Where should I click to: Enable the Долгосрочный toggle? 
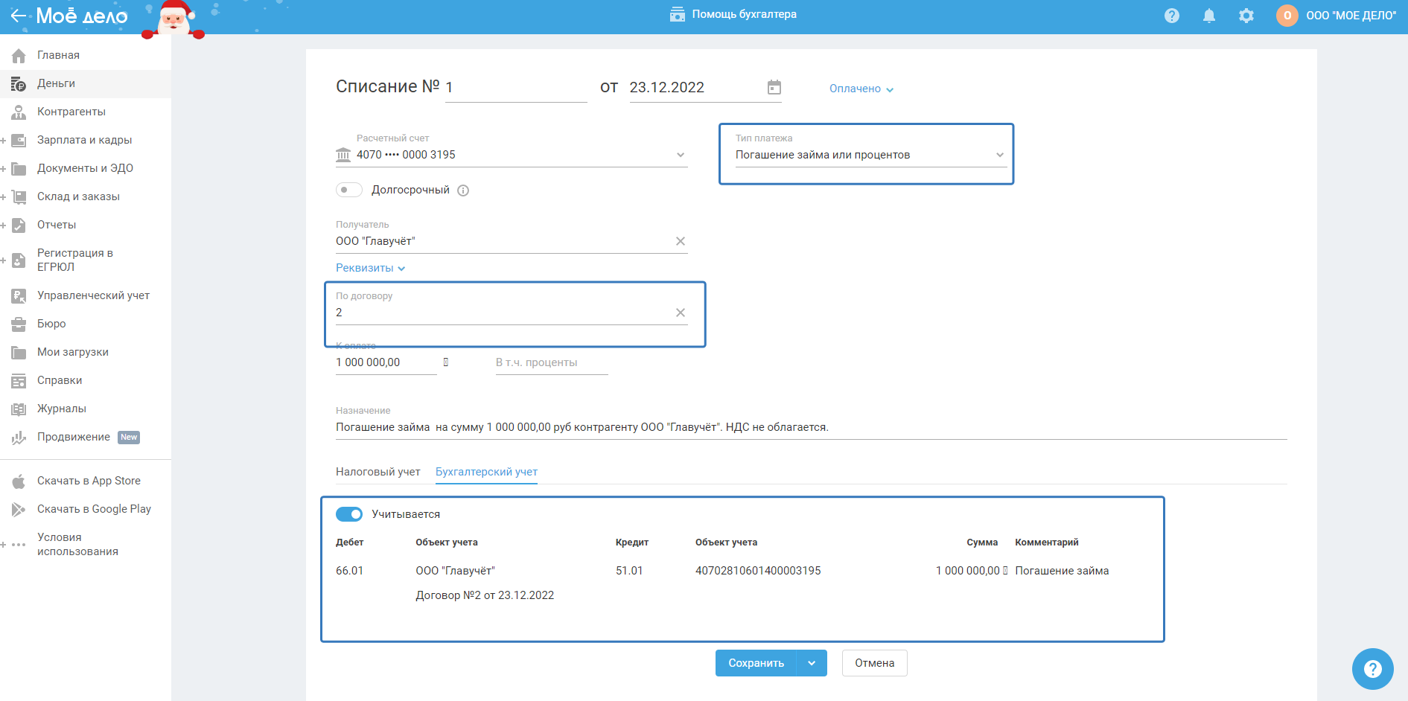coord(348,190)
